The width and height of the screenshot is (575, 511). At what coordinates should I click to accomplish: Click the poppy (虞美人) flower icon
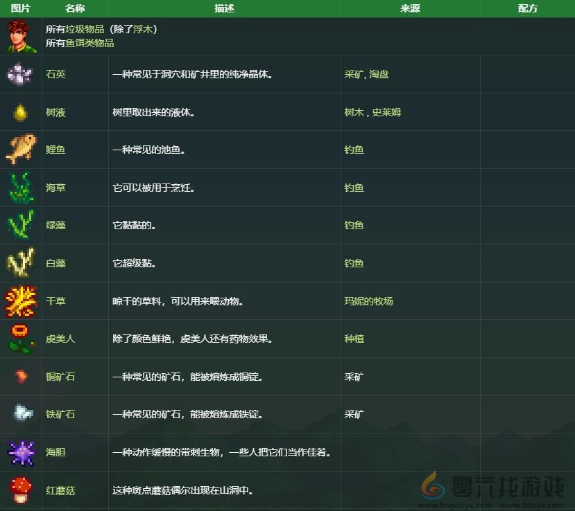tap(20, 339)
